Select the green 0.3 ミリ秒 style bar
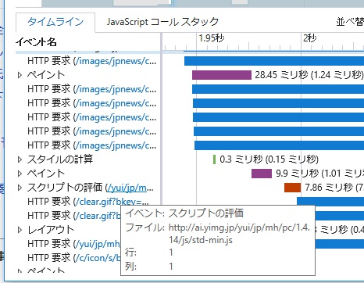 [214, 159]
